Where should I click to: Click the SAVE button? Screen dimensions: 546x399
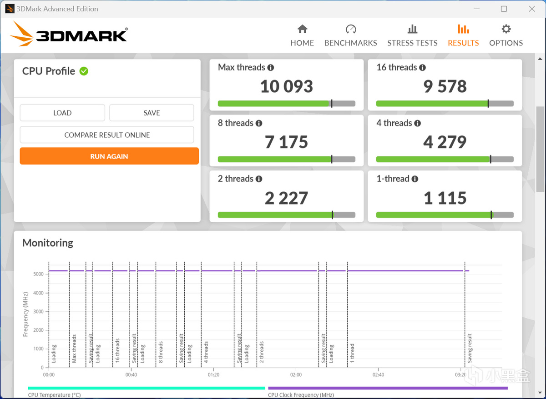pos(152,113)
